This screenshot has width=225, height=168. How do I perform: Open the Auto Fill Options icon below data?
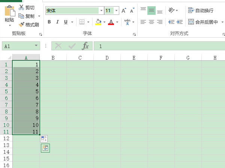click(44, 139)
